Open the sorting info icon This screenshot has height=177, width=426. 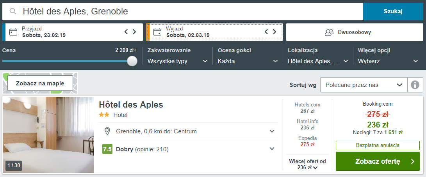pyautogui.click(x=415, y=85)
